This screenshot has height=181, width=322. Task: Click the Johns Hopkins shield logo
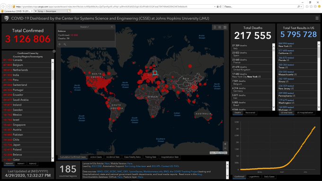pos(7,18)
